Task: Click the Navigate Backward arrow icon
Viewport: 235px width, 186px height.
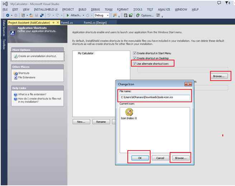Action: (x=8, y=15)
